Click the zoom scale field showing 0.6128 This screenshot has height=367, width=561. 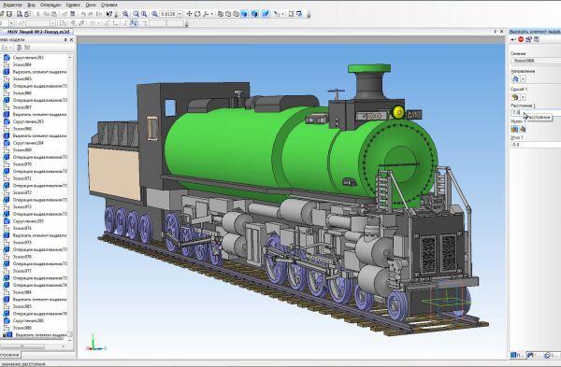[x=167, y=14]
